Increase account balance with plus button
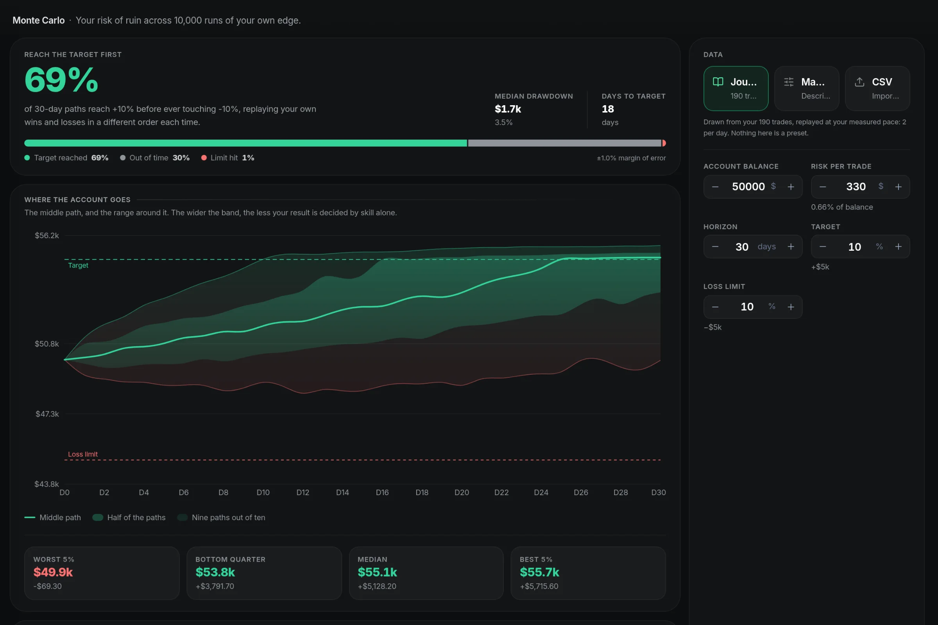 tap(791, 187)
